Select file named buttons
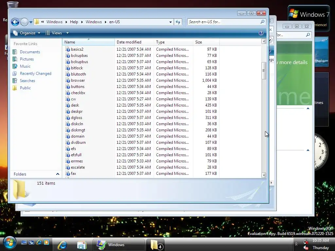Screen dimensions: 335x251 [x=78, y=86]
